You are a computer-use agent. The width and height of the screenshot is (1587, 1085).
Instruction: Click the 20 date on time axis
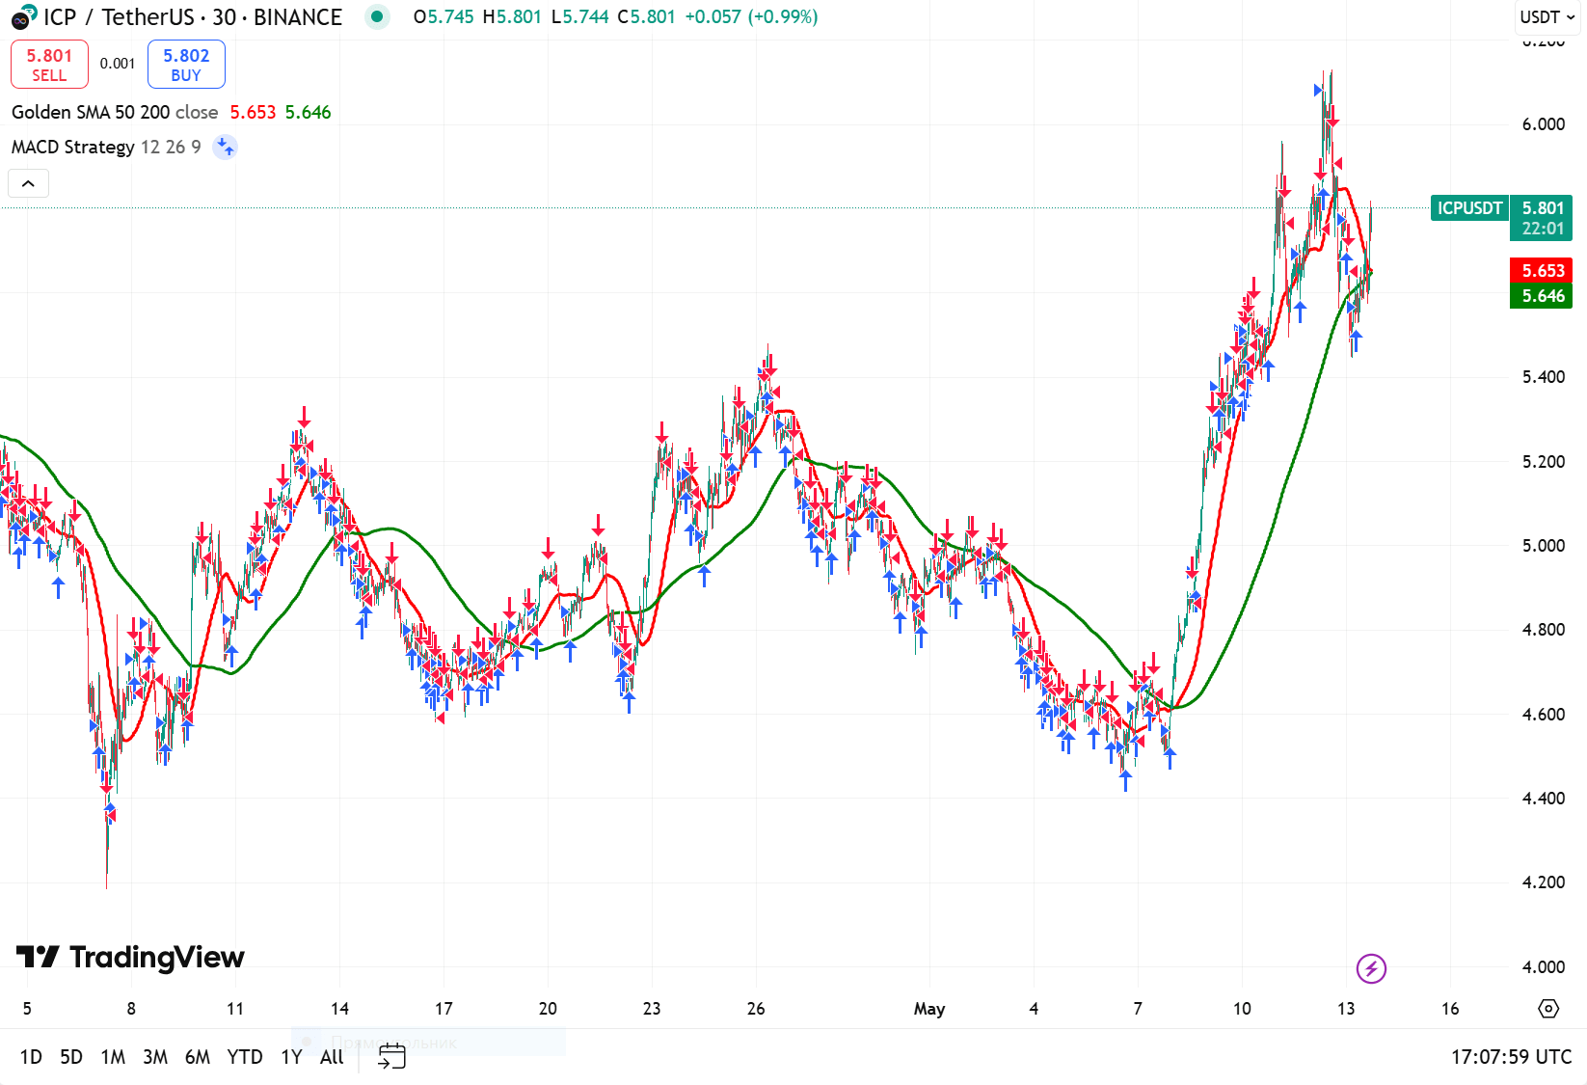[x=548, y=1009]
